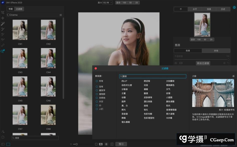Image resolution: width=237 pixels, height=147 pixels.
Task: Choose the 古董 filter from list
Action: (x=123, y=93)
